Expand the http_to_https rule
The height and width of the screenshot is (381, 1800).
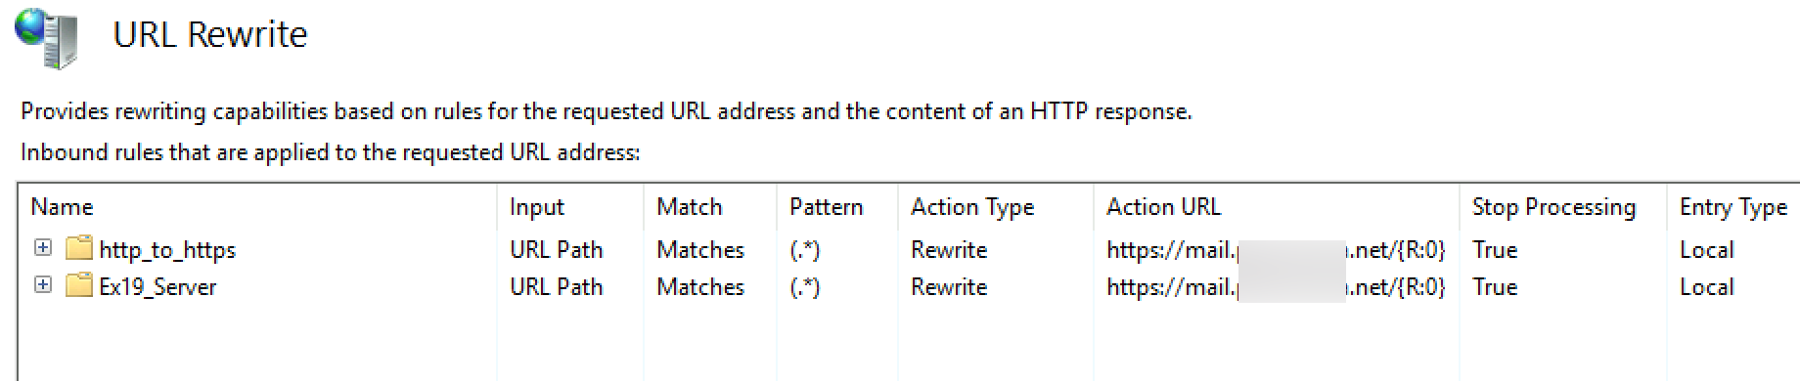(43, 248)
